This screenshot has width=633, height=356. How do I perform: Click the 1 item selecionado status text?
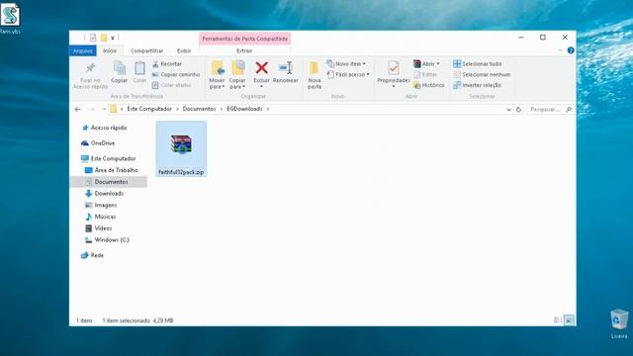126,320
